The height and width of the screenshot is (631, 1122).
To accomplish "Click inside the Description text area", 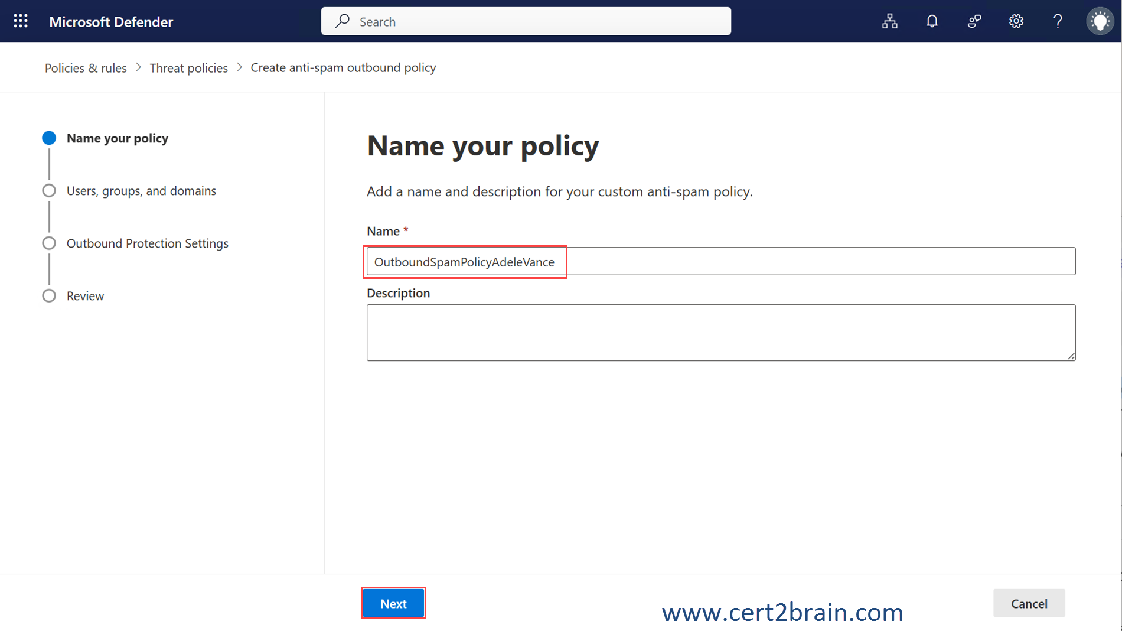I will [x=720, y=332].
